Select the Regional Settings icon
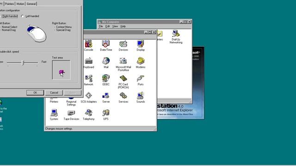Screen dimensions: 296x166 [x=71, y=101]
